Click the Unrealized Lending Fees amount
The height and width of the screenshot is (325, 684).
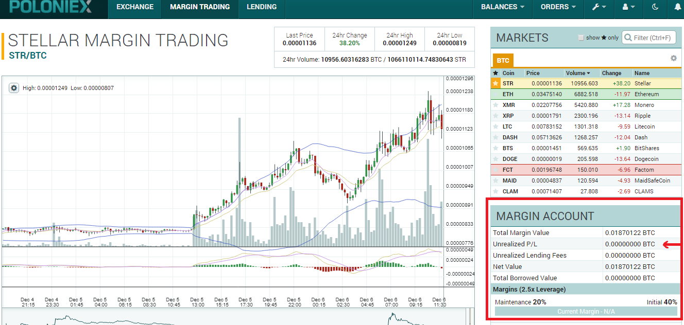tap(630, 255)
